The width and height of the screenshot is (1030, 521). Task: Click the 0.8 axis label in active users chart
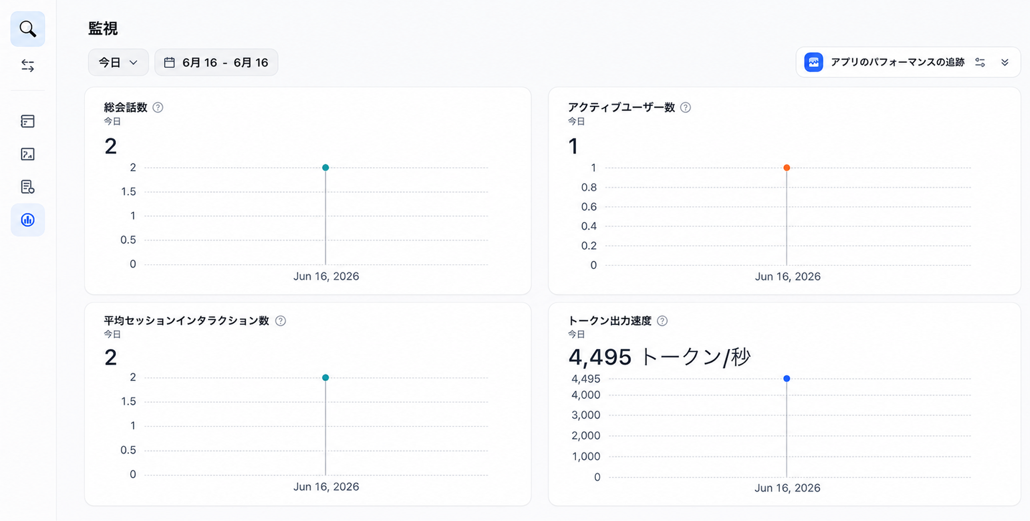[589, 187]
